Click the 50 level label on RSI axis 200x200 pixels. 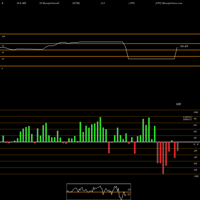click(3, 52)
